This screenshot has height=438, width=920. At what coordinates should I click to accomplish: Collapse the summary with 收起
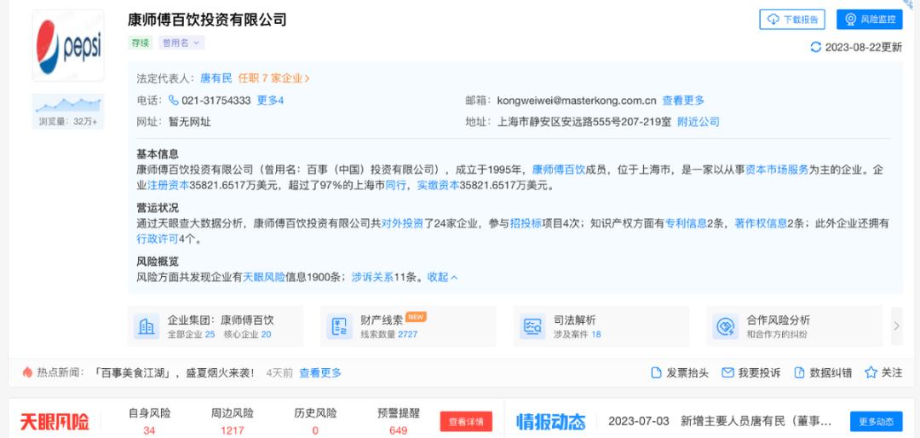coord(442,277)
